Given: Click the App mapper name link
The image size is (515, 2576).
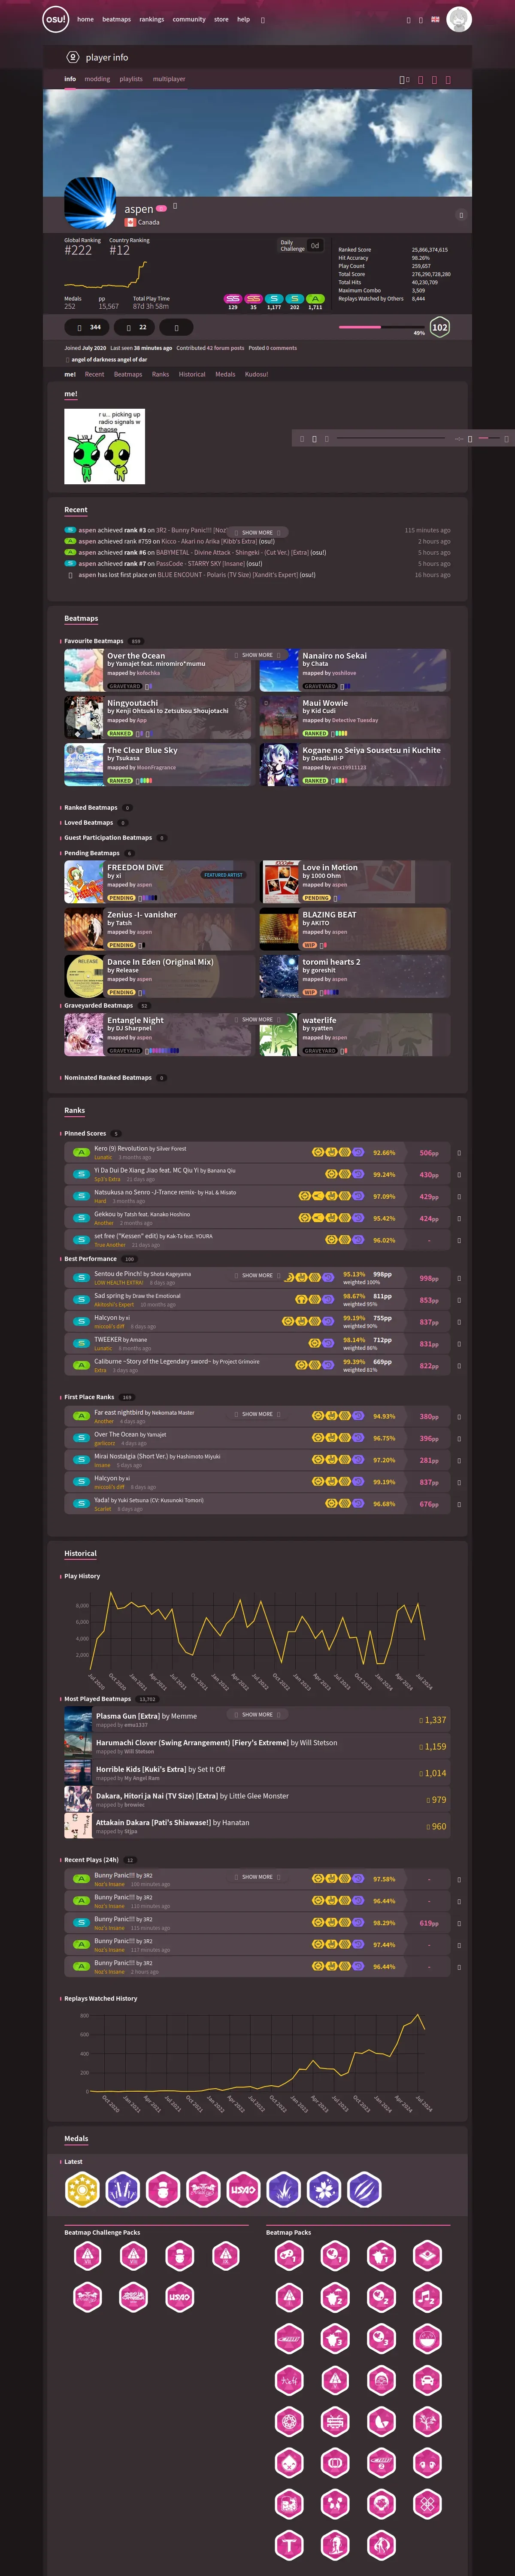Looking at the screenshot, I should [x=141, y=720].
